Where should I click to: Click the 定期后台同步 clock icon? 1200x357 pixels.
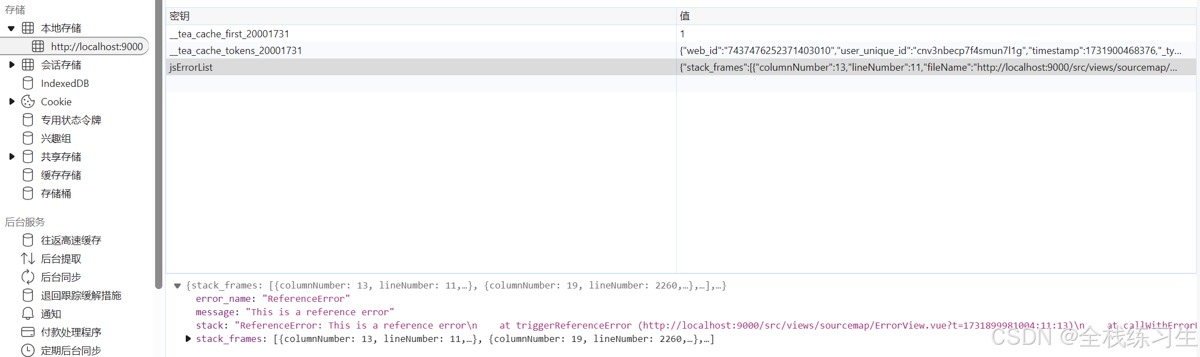(x=28, y=350)
